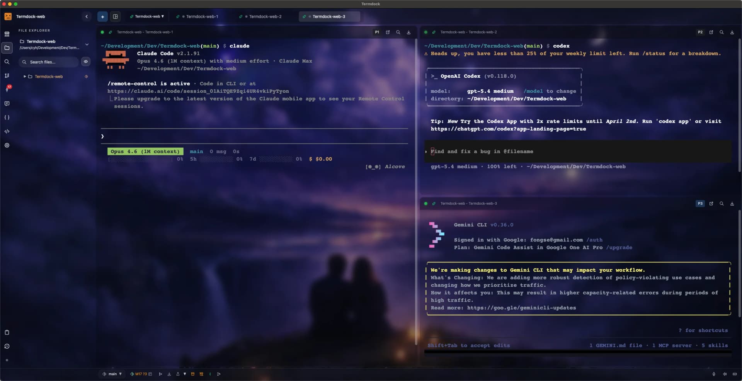The image size is (742, 381).
Task: Click the code snippets braces icon in sidebar
Action: point(7,117)
